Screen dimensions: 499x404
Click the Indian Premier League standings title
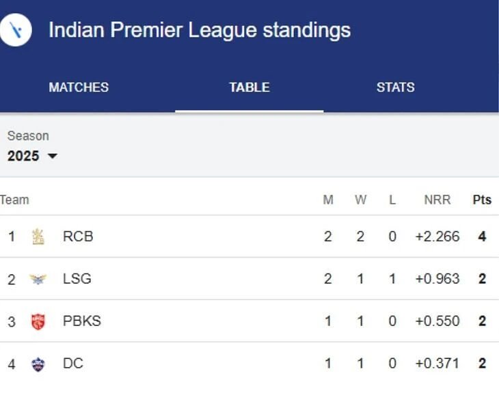coord(200,30)
